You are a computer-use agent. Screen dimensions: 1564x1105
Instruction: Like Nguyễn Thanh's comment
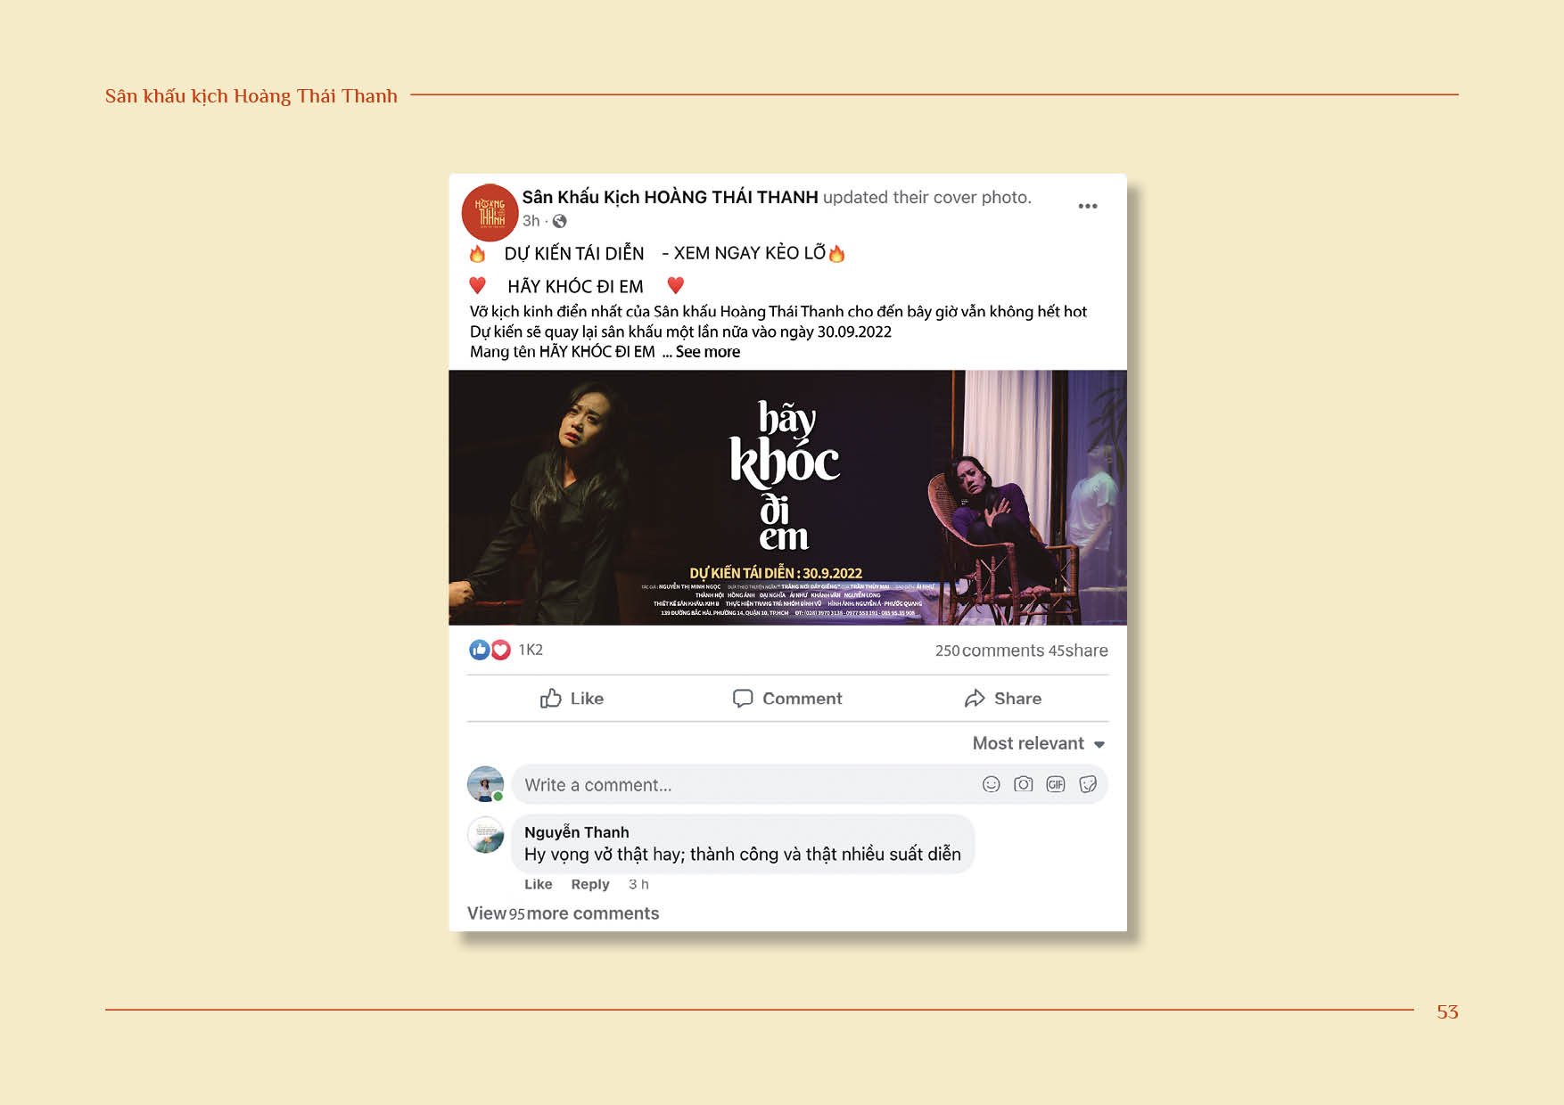click(x=538, y=884)
